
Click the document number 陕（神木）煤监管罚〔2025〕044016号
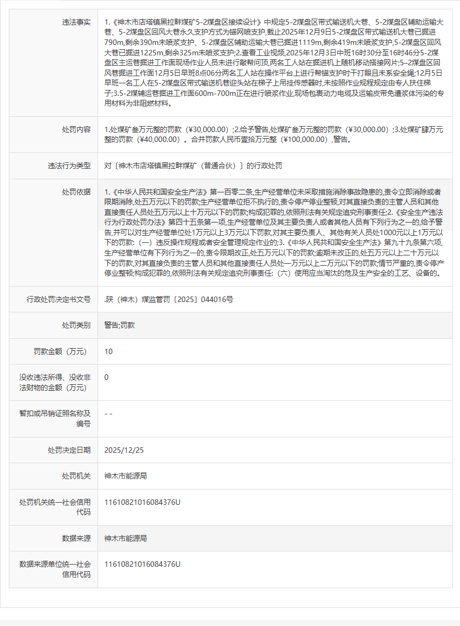tap(169, 299)
